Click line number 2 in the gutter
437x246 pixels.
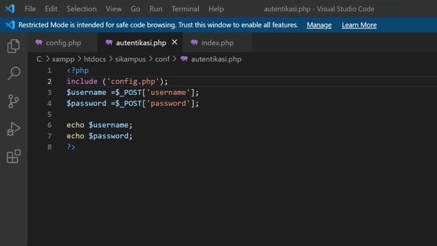pos(49,81)
